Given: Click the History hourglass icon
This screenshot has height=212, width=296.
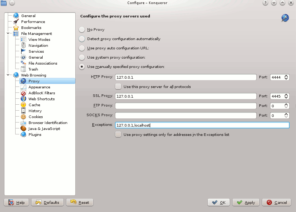Looking at the screenshot, I should [x=23, y=111].
